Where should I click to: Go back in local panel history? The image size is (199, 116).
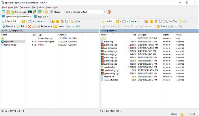(x=38, y=21)
